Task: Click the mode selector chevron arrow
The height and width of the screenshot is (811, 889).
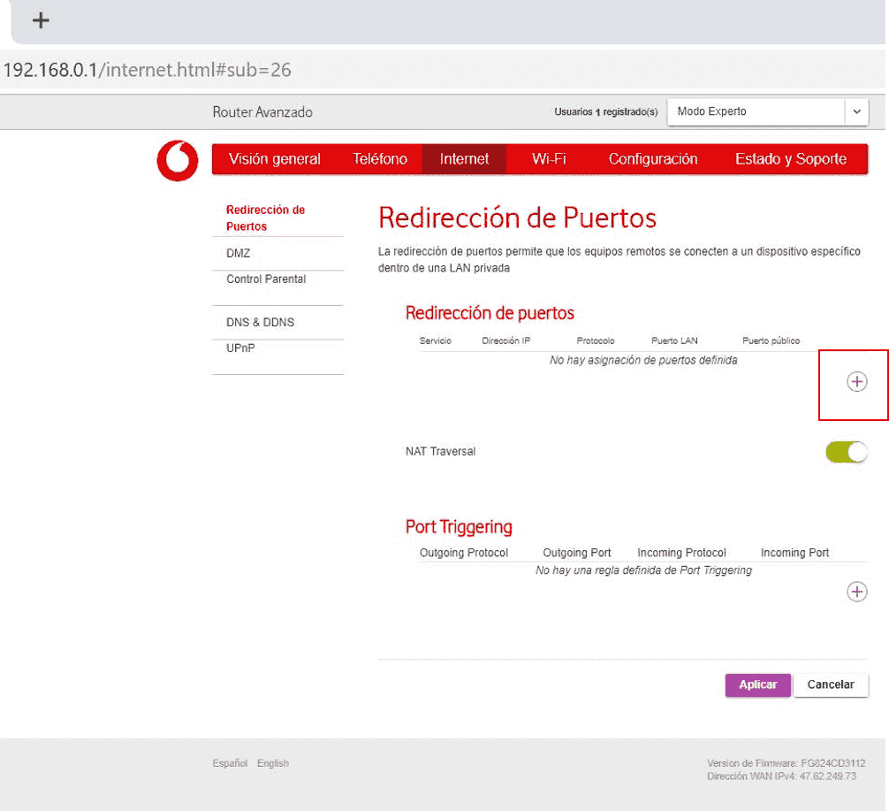Action: pos(855,112)
